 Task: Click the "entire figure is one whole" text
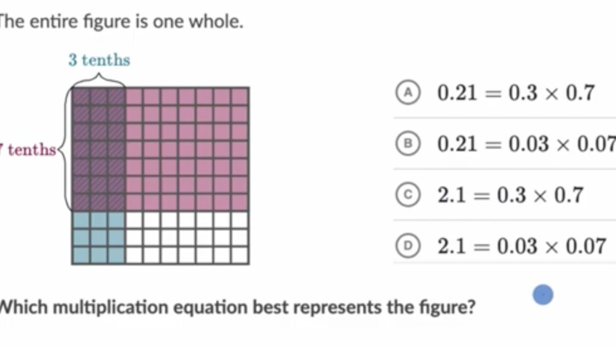click(136, 22)
